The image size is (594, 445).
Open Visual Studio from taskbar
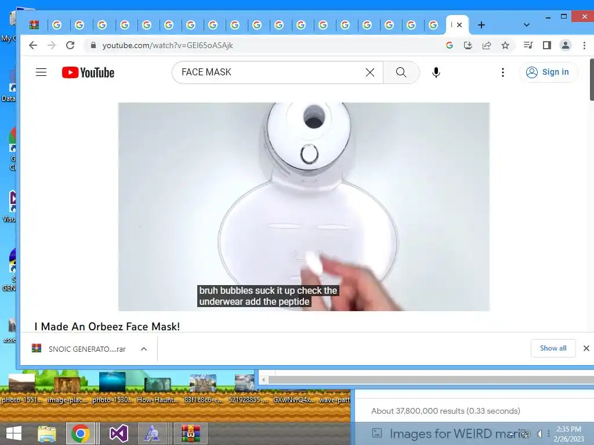pyautogui.click(x=118, y=433)
